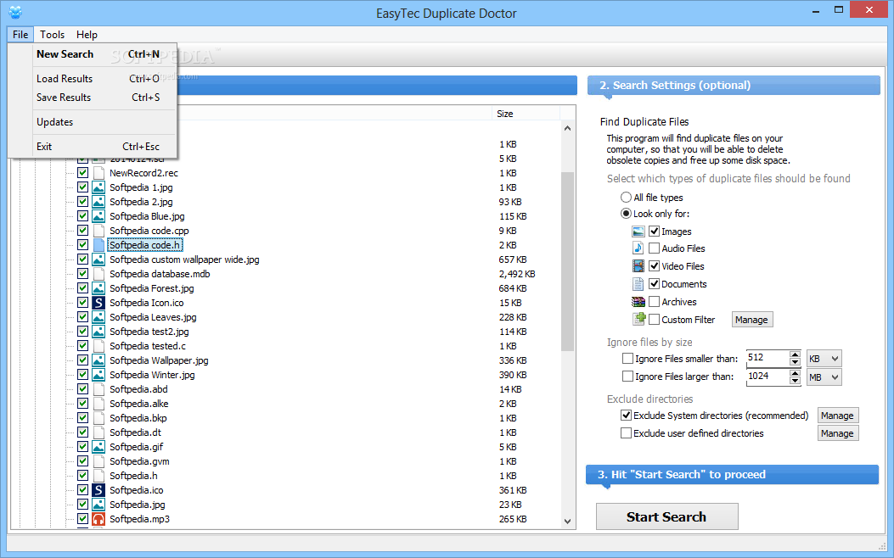Click the NewRecord2.rec file icon
Screen dimensions: 894x558
[98, 173]
